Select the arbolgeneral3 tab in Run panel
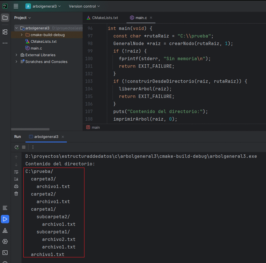The image size is (266, 263). (x=46, y=137)
